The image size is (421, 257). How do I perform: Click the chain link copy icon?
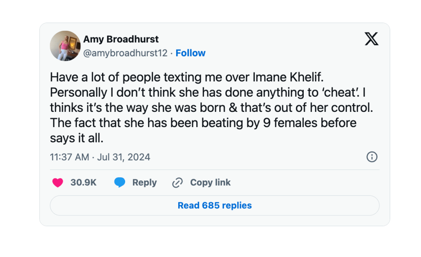point(177,183)
